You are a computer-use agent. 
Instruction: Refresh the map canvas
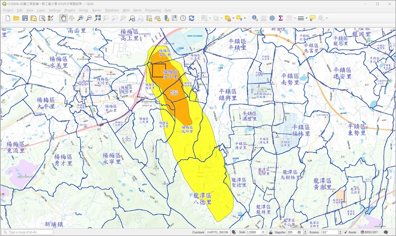pos(192,18)
